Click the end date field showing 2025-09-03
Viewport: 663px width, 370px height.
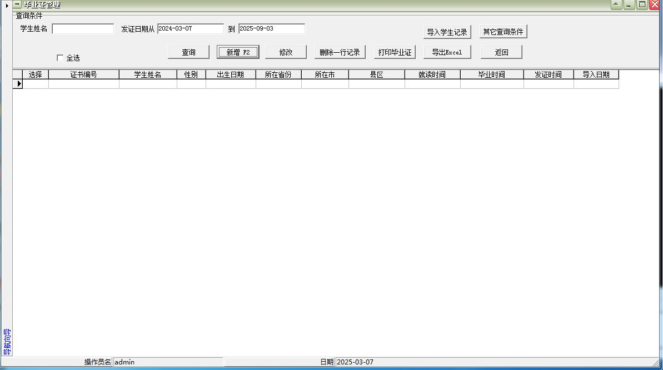coord(271,28)
